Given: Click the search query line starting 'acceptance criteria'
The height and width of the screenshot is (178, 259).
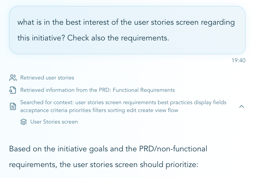Looking at the screenshot, I should [x=99, y=110].
